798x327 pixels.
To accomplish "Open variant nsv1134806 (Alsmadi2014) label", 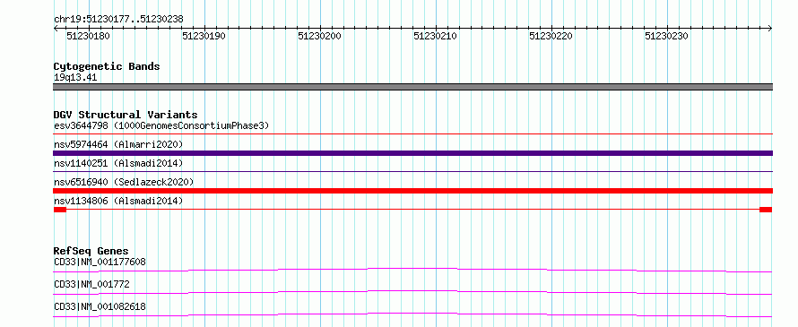I will coord(118,201).
